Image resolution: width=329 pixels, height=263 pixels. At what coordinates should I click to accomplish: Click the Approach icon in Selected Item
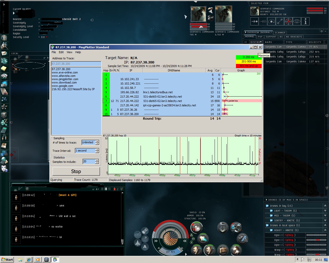[x=254, y=22]
